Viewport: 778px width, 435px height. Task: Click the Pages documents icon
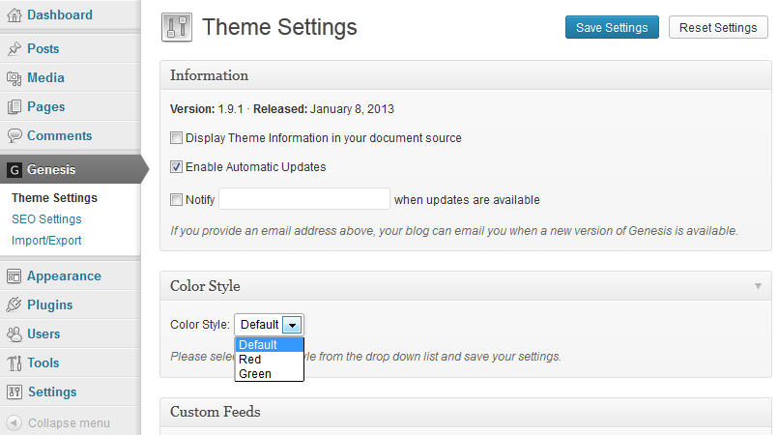click(14, 106)
